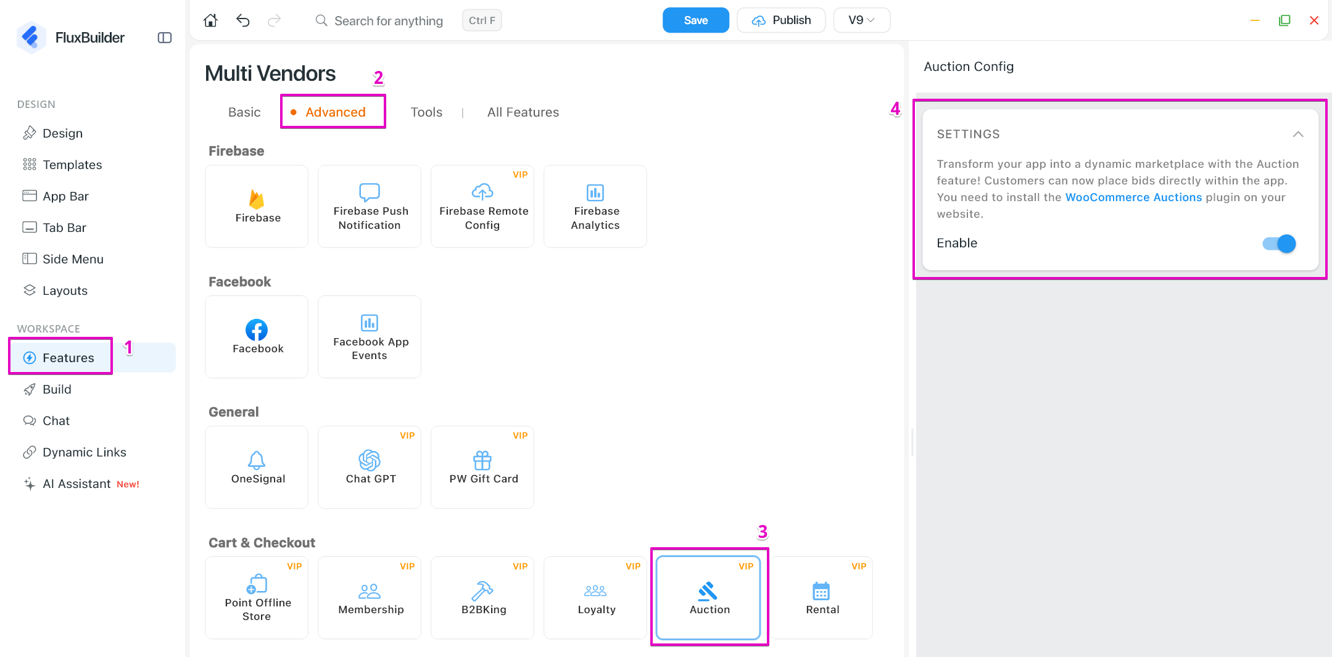The height and width of the screenshot is (657, 1332).
Task: Click the Search for anything field
Action: point(388,21)
